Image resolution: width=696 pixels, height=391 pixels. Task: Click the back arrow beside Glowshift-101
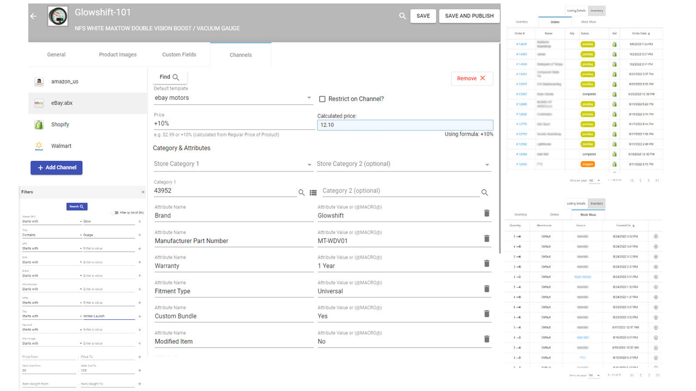(33, 16)
